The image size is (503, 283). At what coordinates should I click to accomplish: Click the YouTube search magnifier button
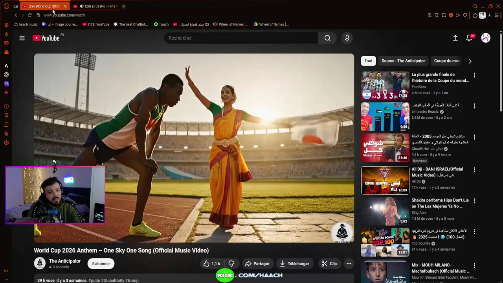click(327, 38)
